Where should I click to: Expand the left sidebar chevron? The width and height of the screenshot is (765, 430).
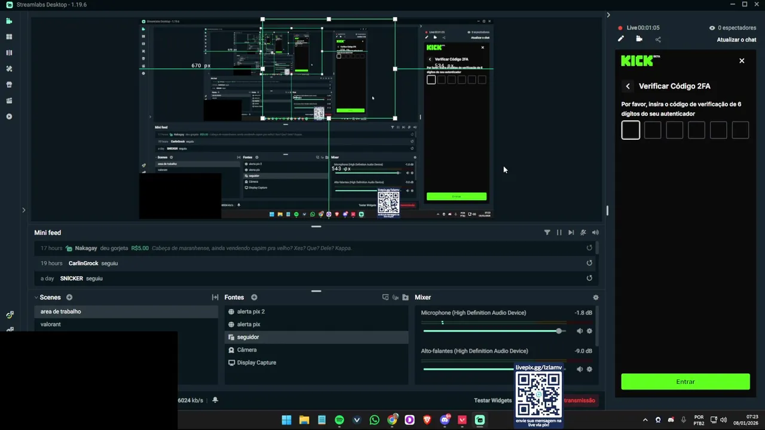click(x=23, y=210)
